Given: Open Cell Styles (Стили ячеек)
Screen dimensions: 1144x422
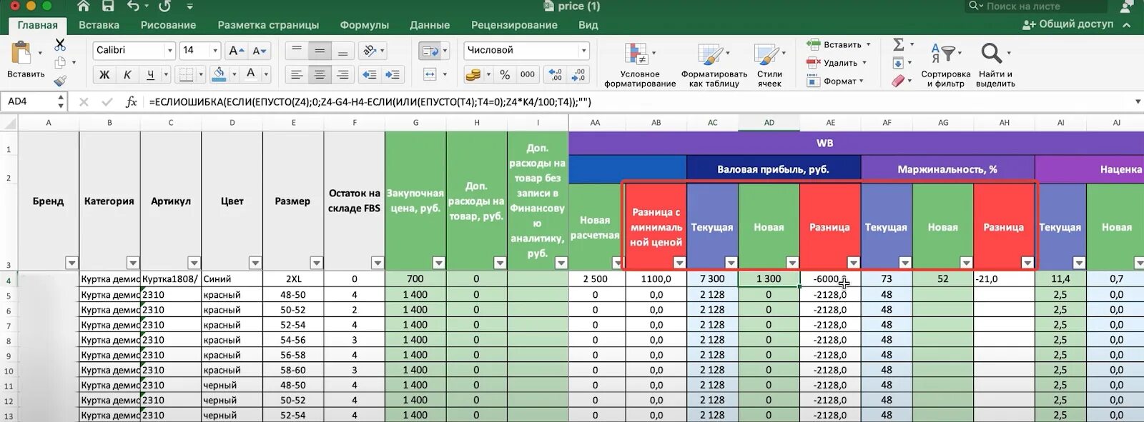Looking at the screenshot, I should point(769,64).
